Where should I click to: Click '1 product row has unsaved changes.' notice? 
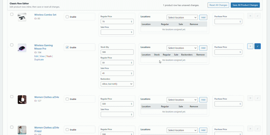181,5
